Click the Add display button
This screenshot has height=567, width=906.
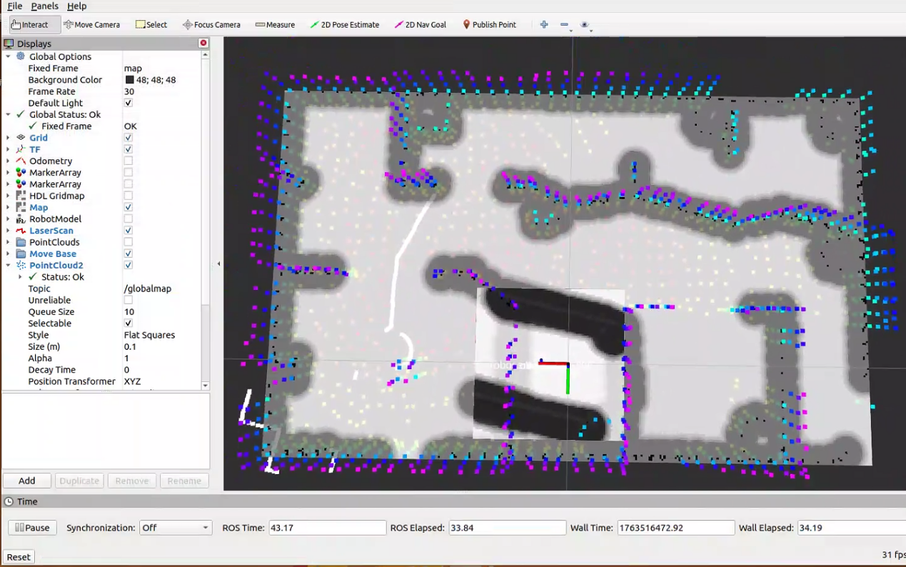[x=27, y=481]
